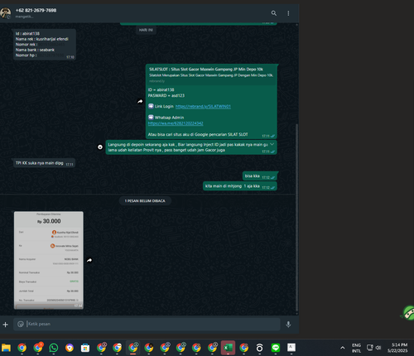Click the attach plus icon
Screen dimensions: 414x356
coord(5,325)
